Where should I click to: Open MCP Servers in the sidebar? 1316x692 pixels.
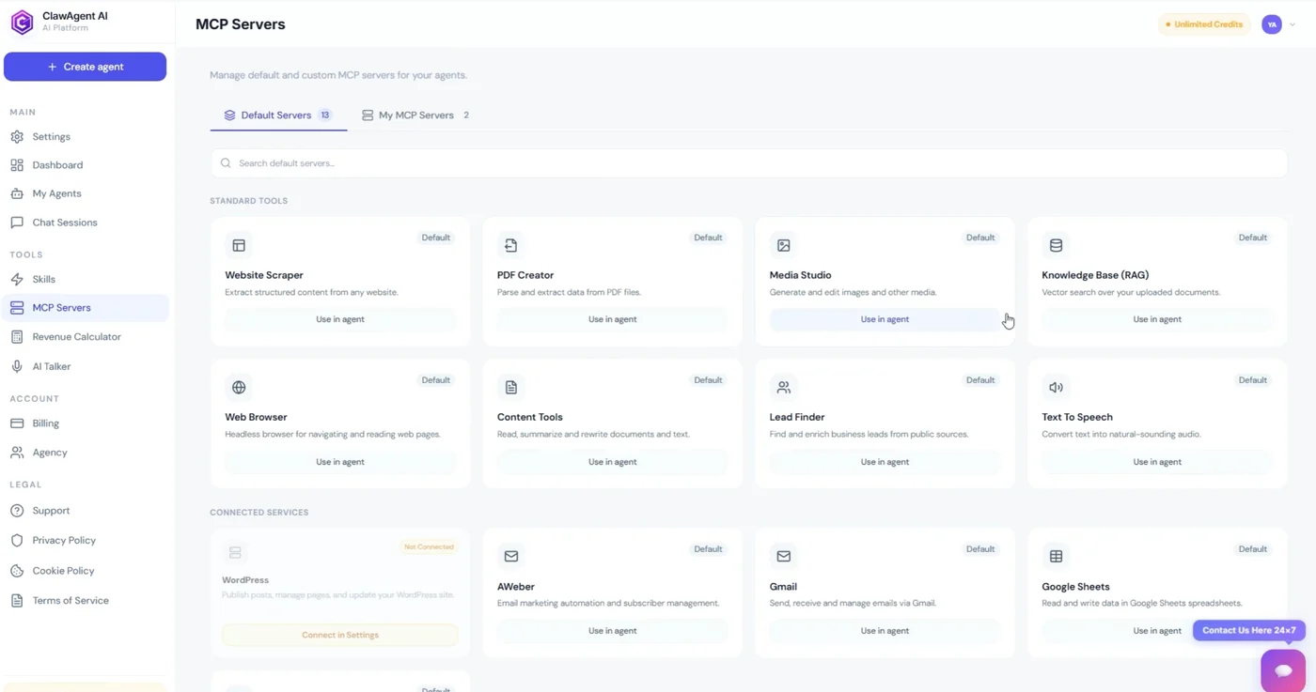(85, 307)
